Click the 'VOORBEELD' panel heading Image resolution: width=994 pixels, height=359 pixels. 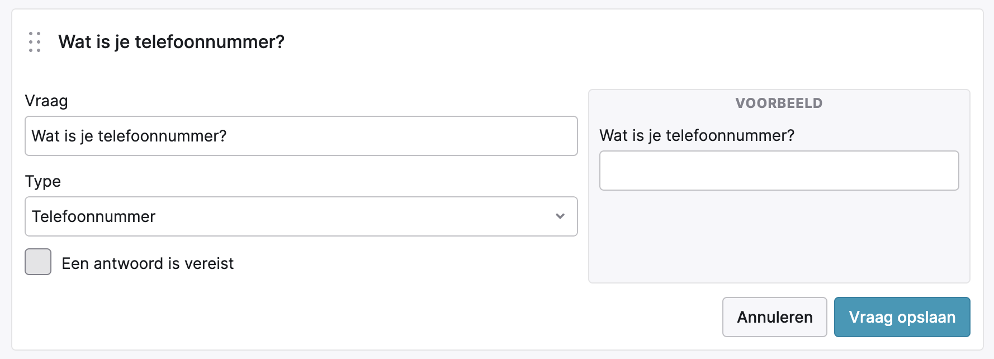(x=779, y=103)
